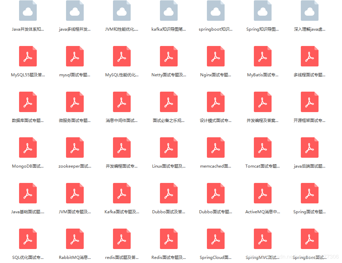Screen dimensions: 342x263
Task: Select the Kafka面试专题及... PDF icon
Action: pos(122,193)
